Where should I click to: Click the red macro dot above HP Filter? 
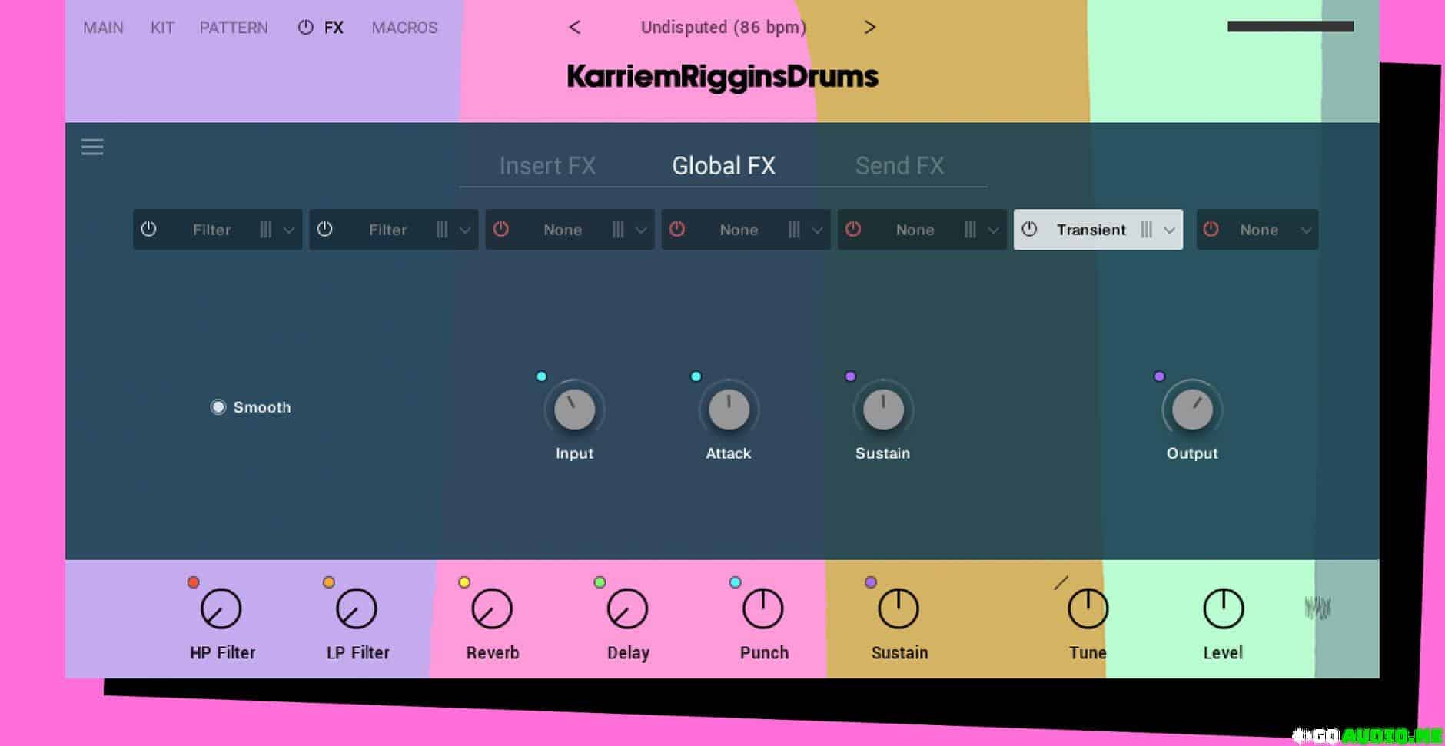(x=194, y=582)
